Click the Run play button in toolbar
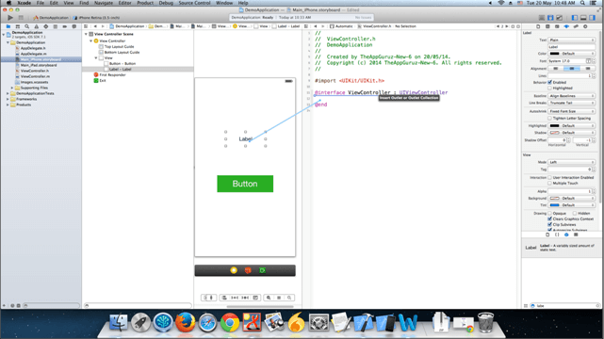The image size is (604, 339). (x=10, y=18)
